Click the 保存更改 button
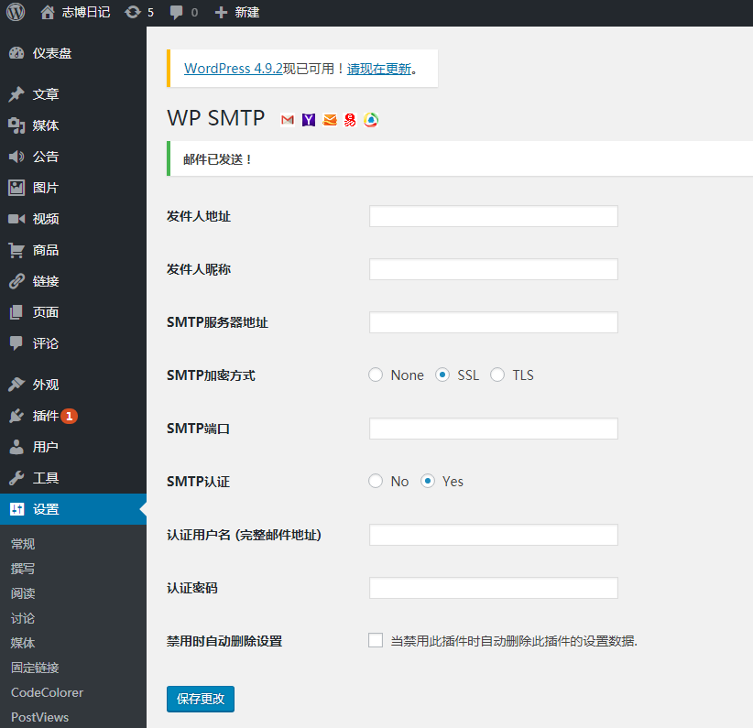Image resolution: width=753 pixels, height=728 pixels. (201, 700)
